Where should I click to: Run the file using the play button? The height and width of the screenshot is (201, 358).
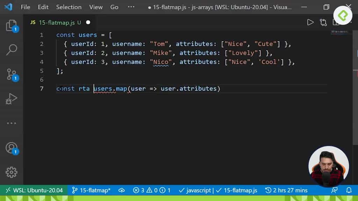click(310, 22)
